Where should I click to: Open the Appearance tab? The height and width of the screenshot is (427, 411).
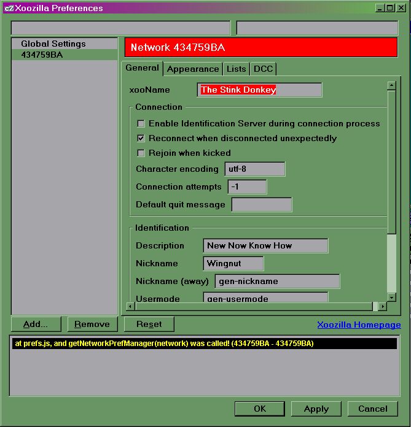pyautogui.click(x=193, y=69)
